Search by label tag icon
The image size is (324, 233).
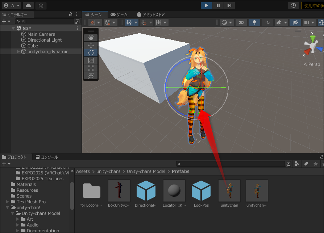306,164
